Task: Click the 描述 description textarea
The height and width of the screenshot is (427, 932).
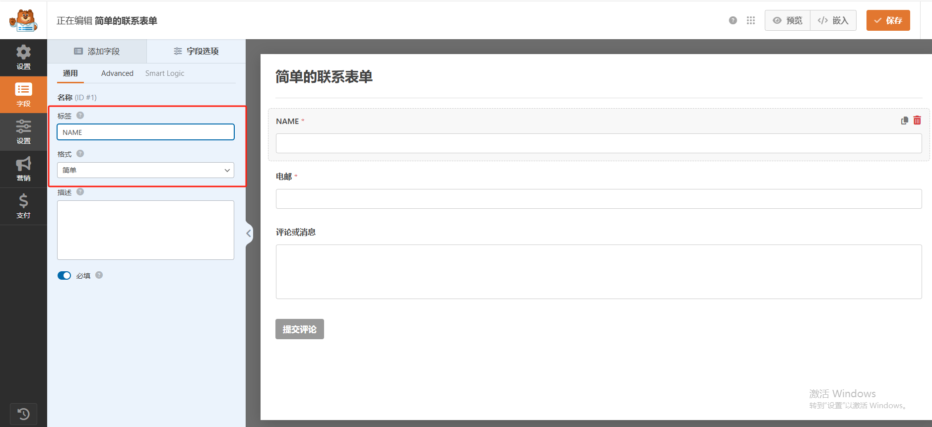Action: (145, 230)
